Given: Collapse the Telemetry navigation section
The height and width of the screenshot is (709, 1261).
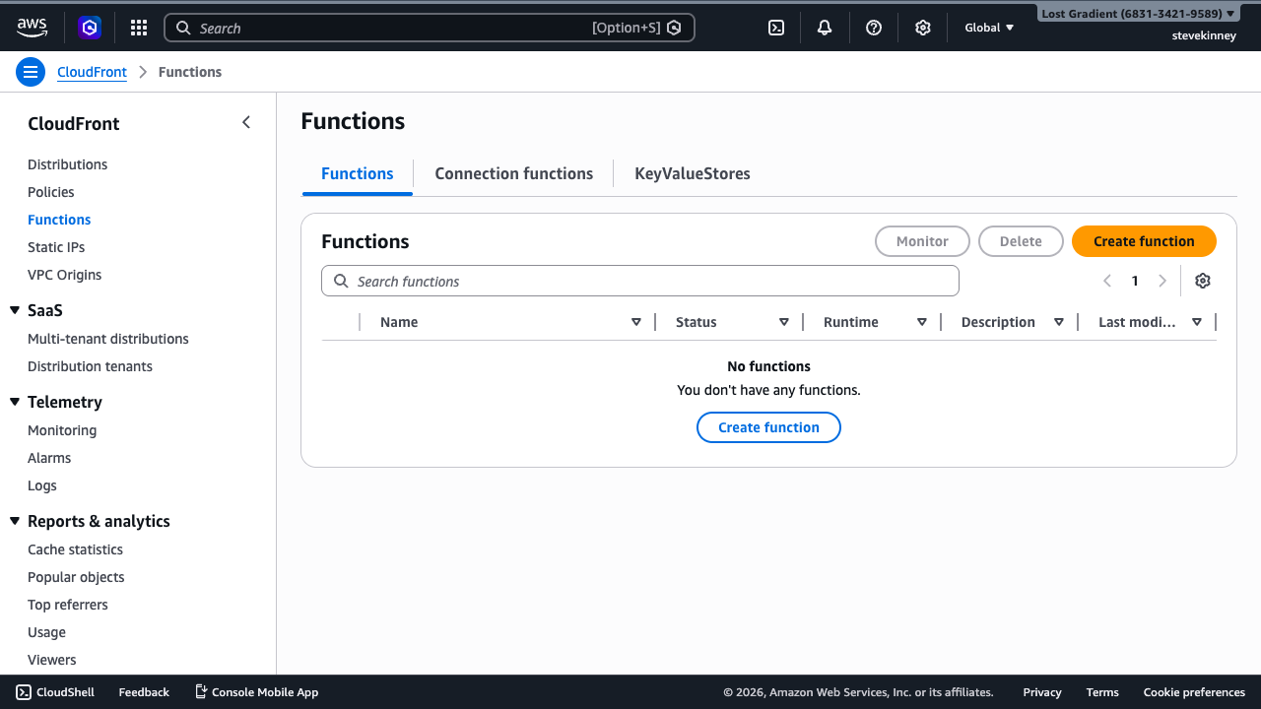Looking at the screenshot, I should tap(15, 402).
